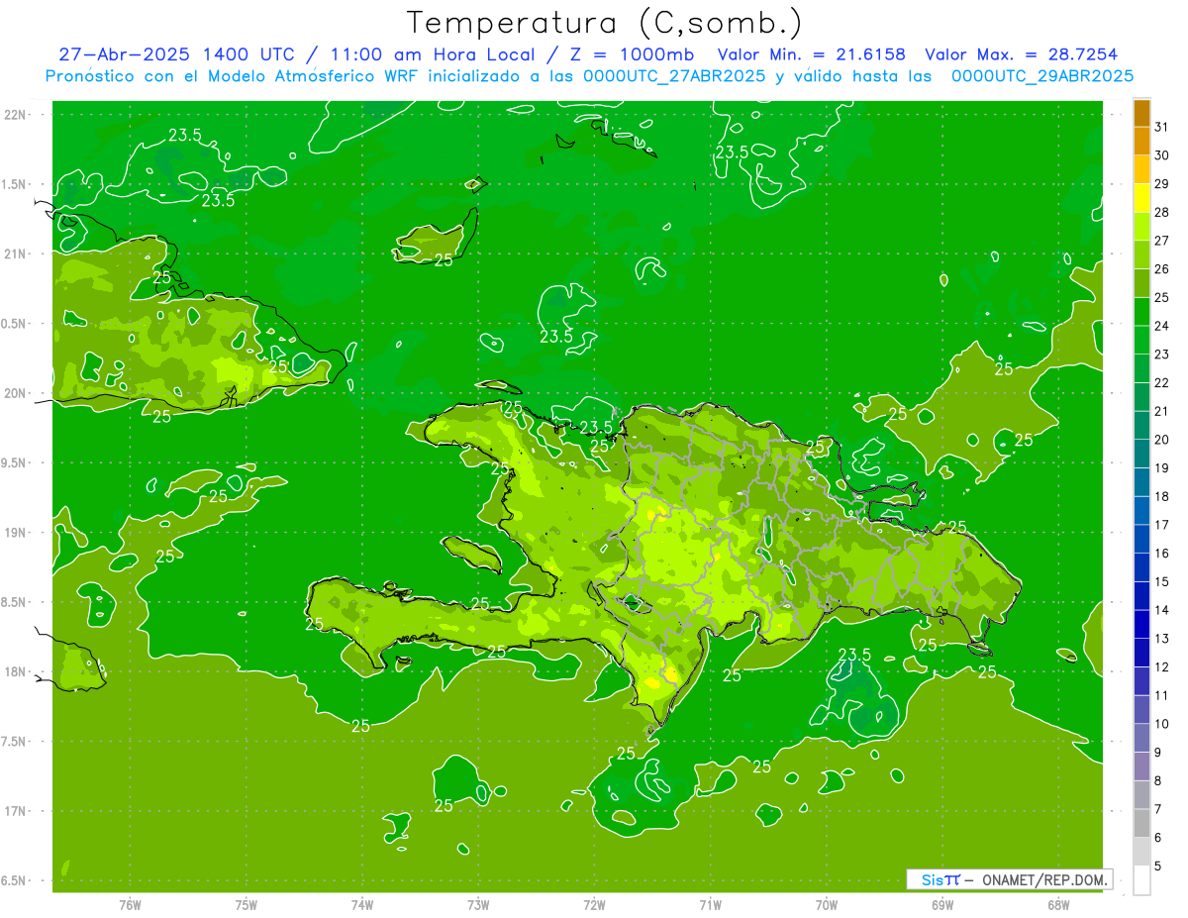Click the legend value '31'
Image resolution: width=1188 pixels, height=918 pixels.
point(1161,127)
